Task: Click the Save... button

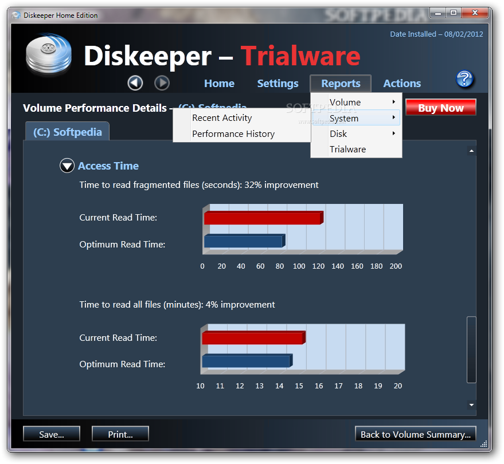Action: click(52, 434)
